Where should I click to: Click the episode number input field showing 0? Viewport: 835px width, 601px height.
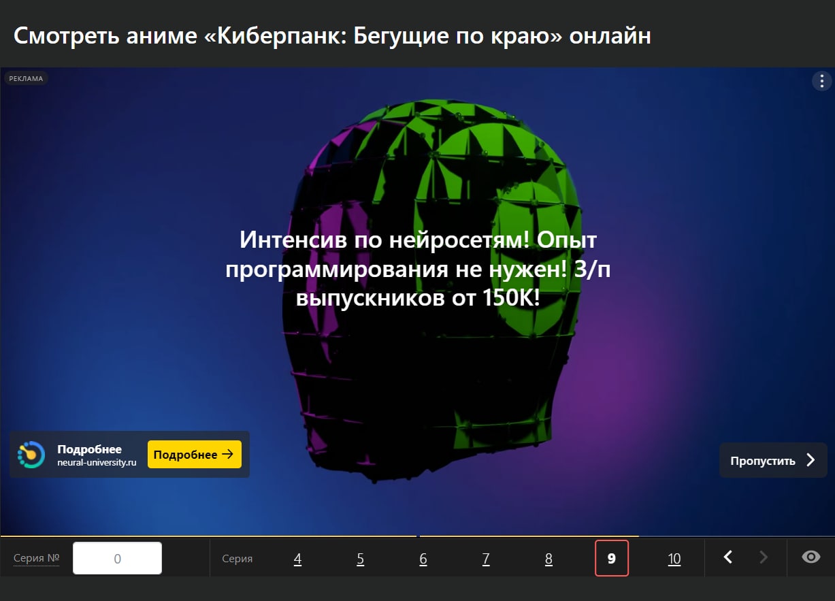(117, 557)
